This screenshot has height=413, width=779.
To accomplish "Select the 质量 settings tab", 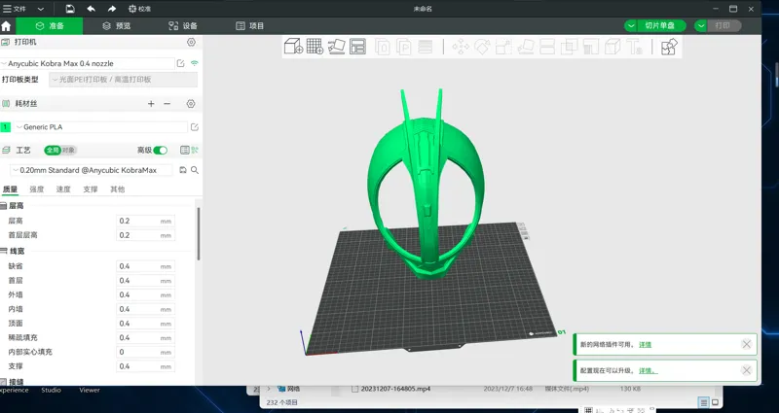I will [10, 189].
